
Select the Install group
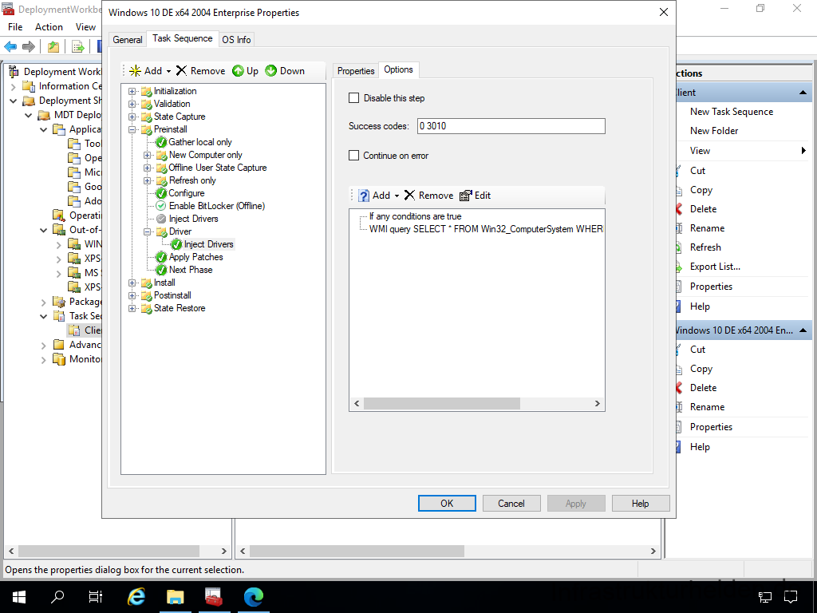pyautogui.click(x=164, y=283)
